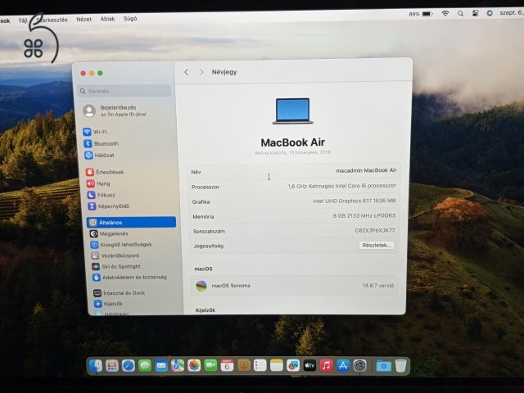
Task: Launch Apple TV from the Dock
Action: pyautogui.click(x=309, y=366)
